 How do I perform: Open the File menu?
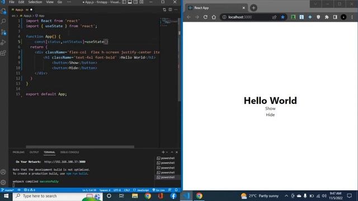tap(12, 2)
